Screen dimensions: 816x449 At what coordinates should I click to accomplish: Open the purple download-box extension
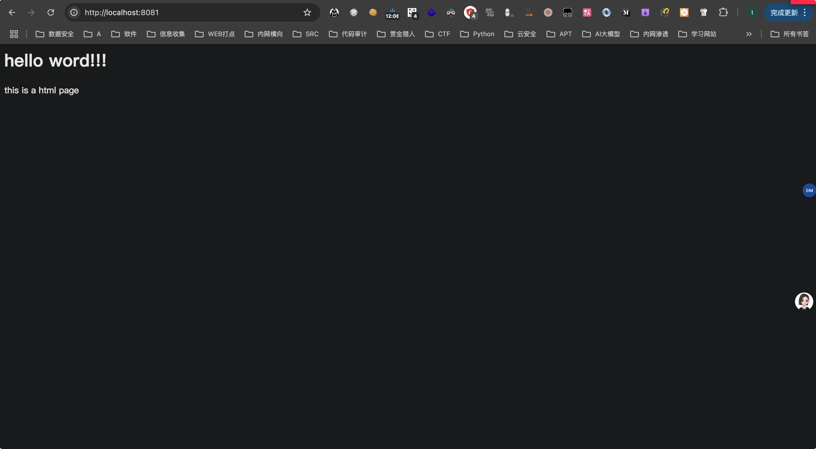[x=645, y=13]
